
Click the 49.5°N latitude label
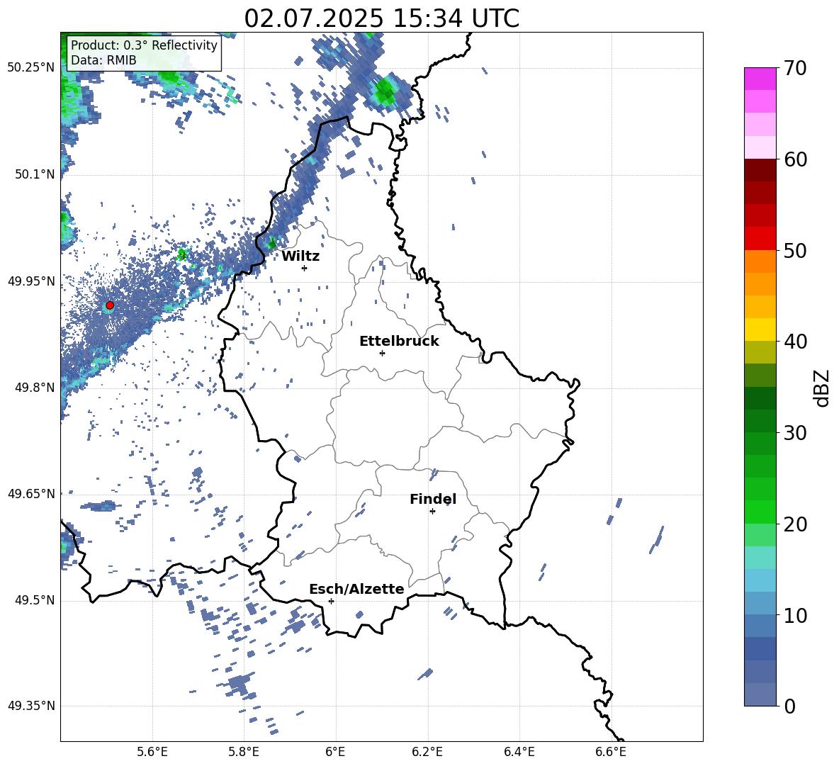[x=35, y=600]
